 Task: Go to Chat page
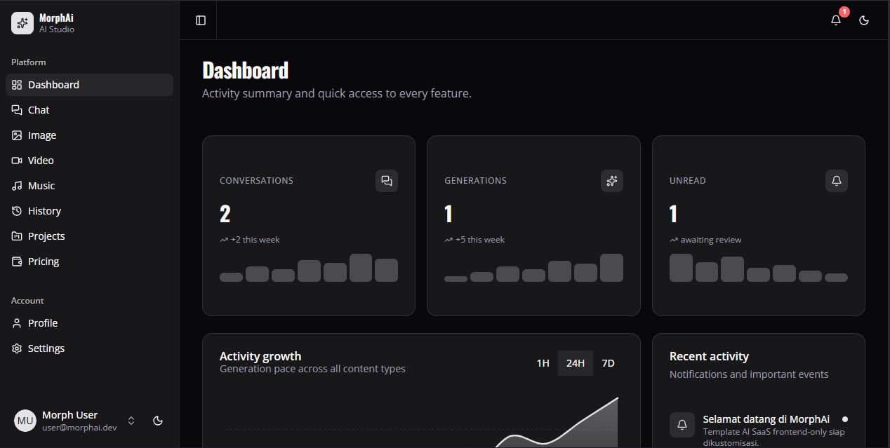[89, 110]
